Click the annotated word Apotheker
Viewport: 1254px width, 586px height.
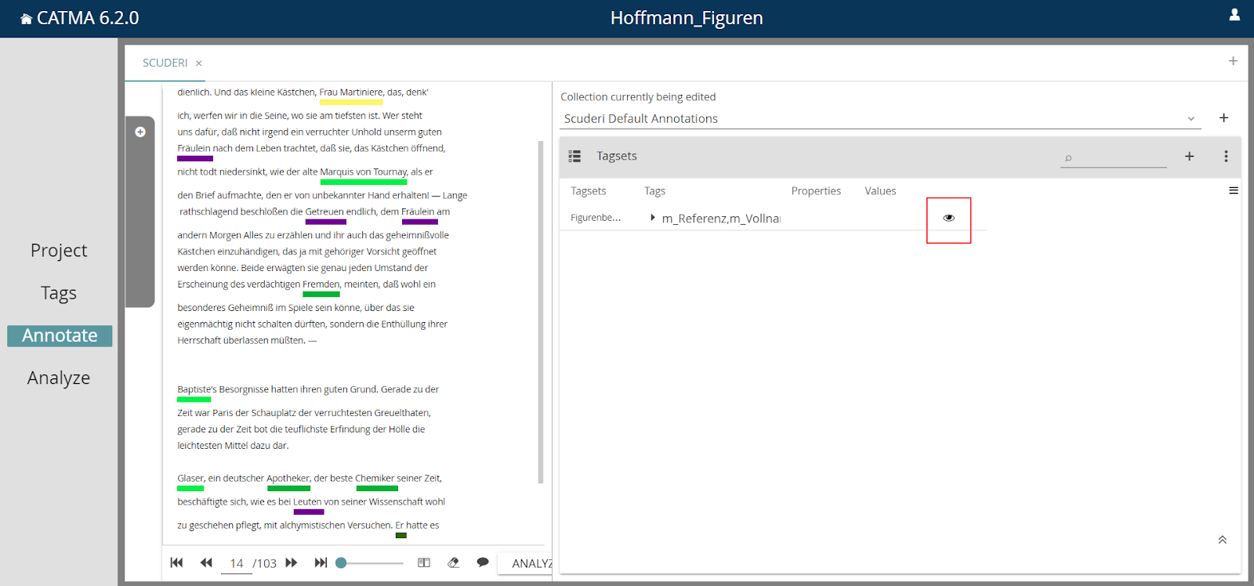(288, 478)
